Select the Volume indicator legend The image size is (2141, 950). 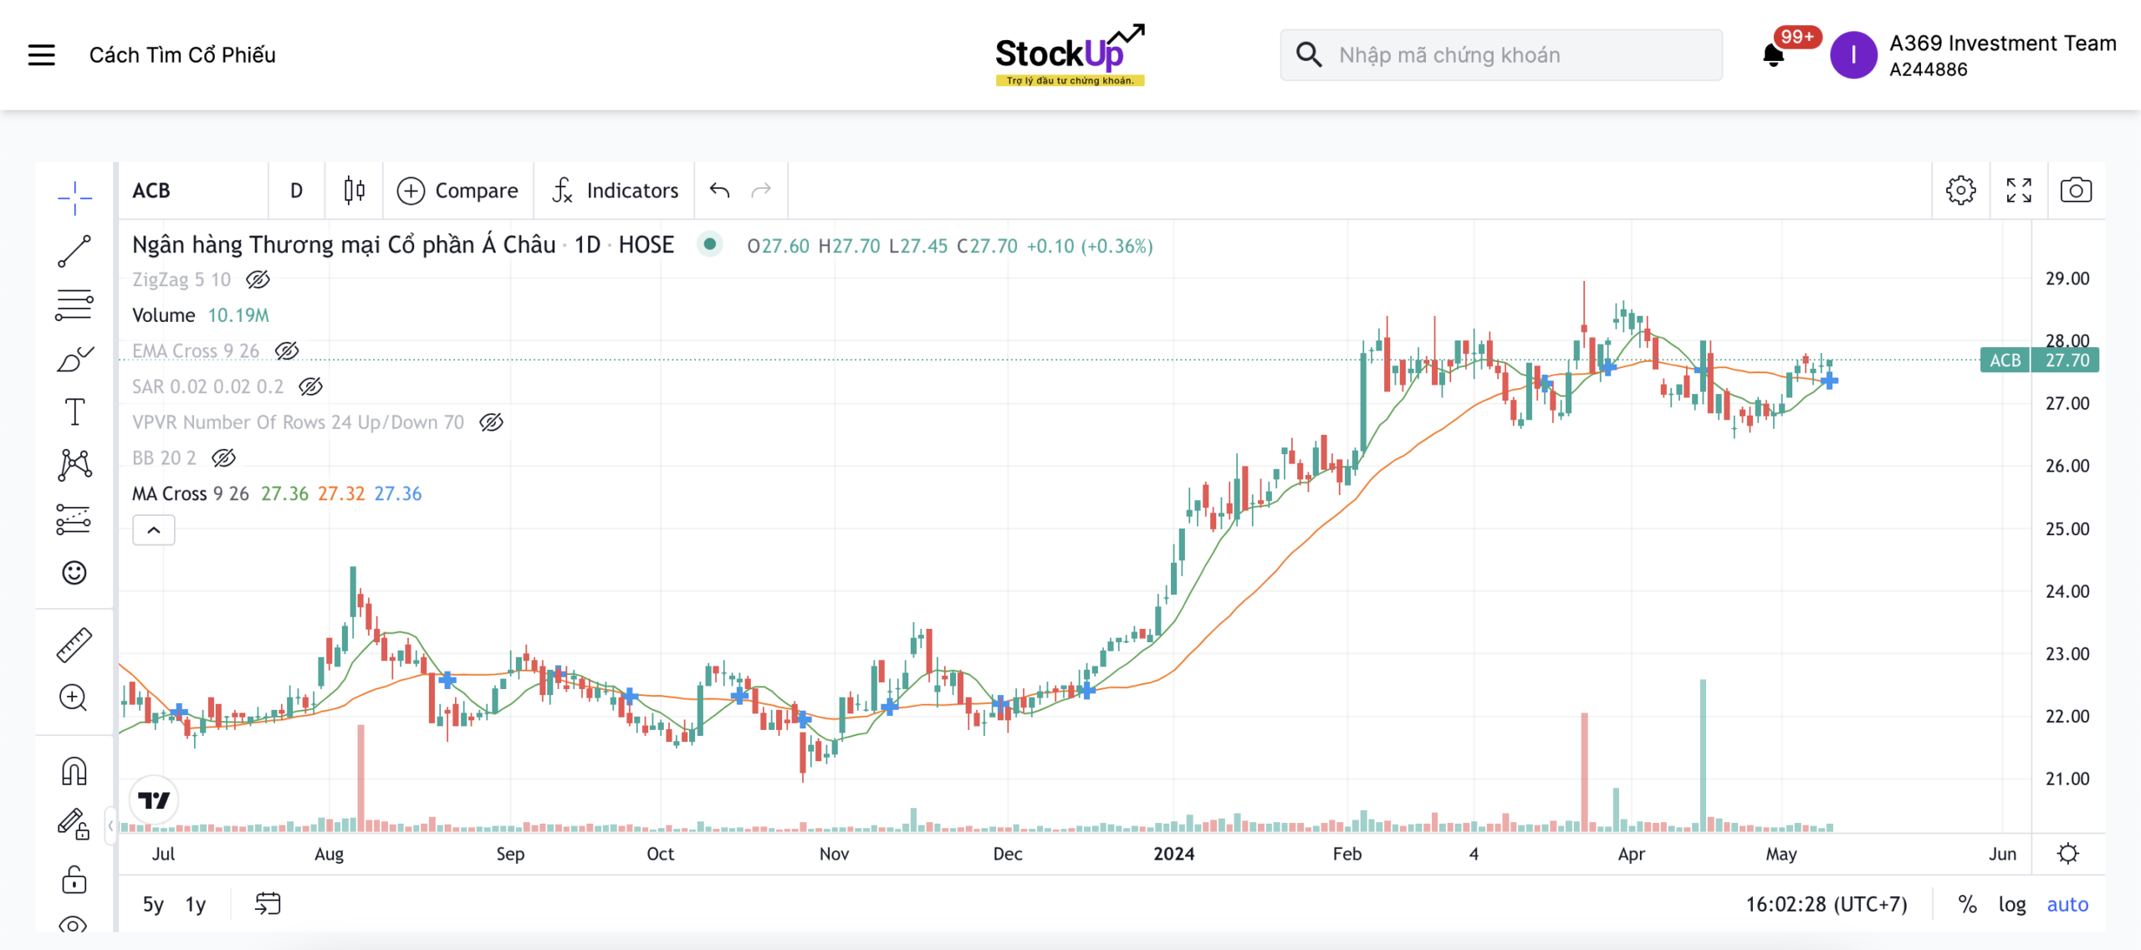164,315
